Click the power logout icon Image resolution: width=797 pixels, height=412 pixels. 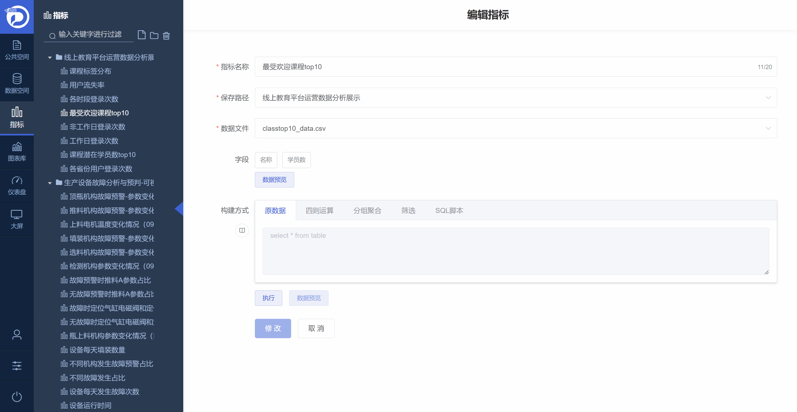point(17,397)
